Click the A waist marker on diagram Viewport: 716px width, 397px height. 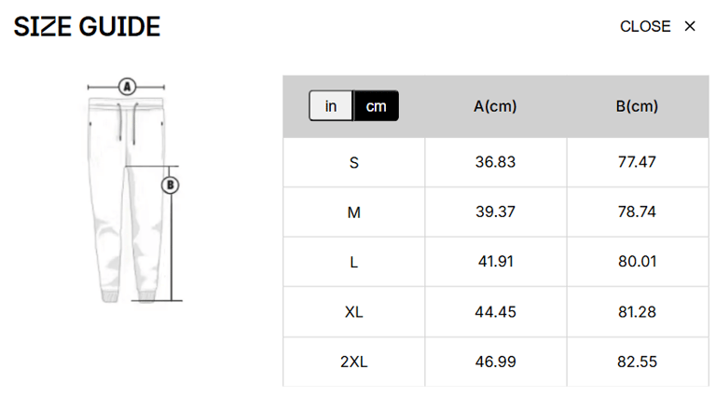pyautogui.click(x=128, y=87)
